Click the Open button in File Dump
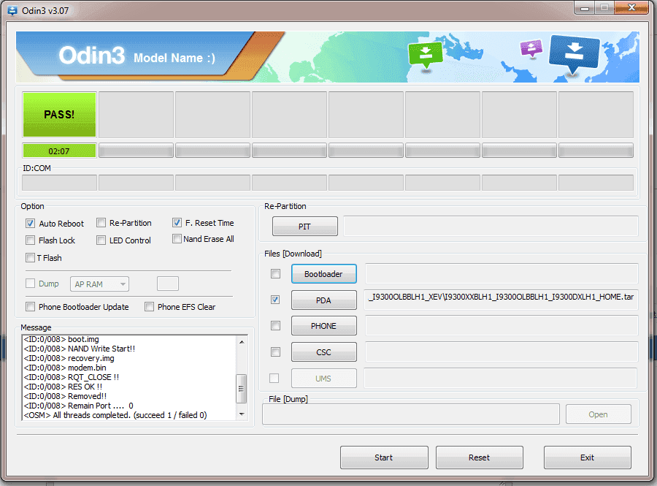The image size is (657, 486). (599, 414)
